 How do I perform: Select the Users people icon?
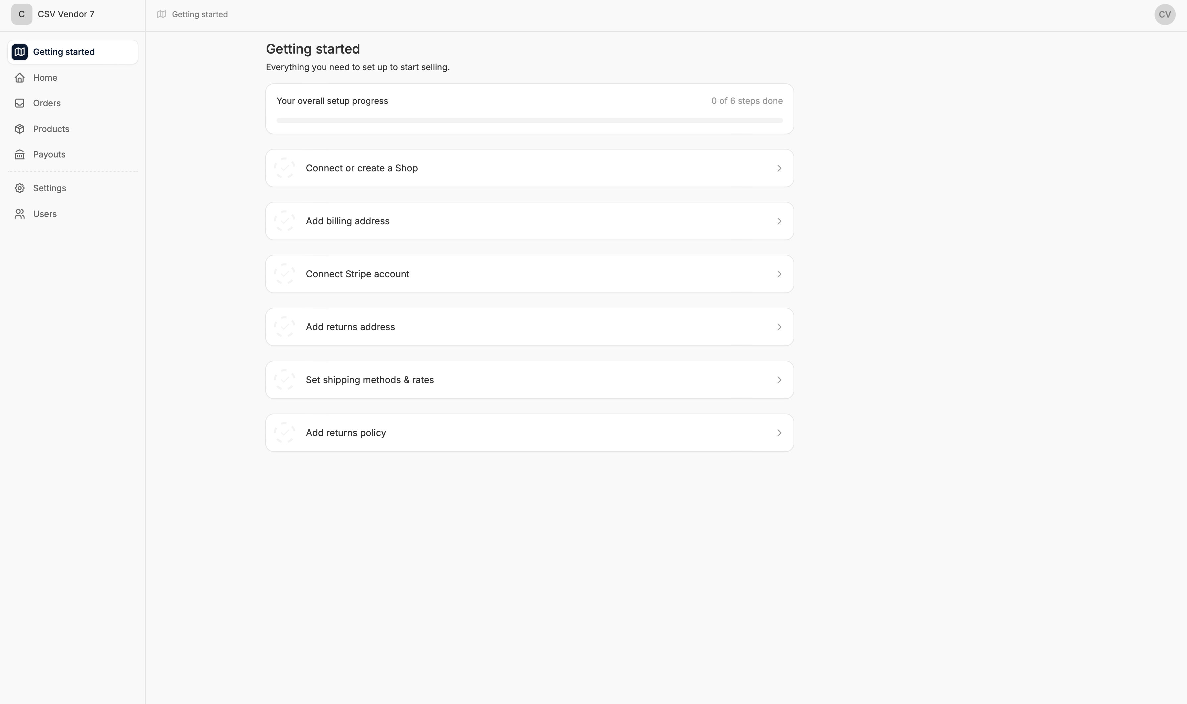click(x=20, y=214)
